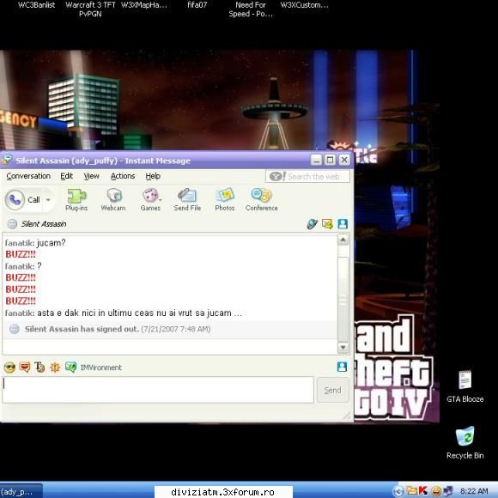Click the Search the web field

point(307,176)
